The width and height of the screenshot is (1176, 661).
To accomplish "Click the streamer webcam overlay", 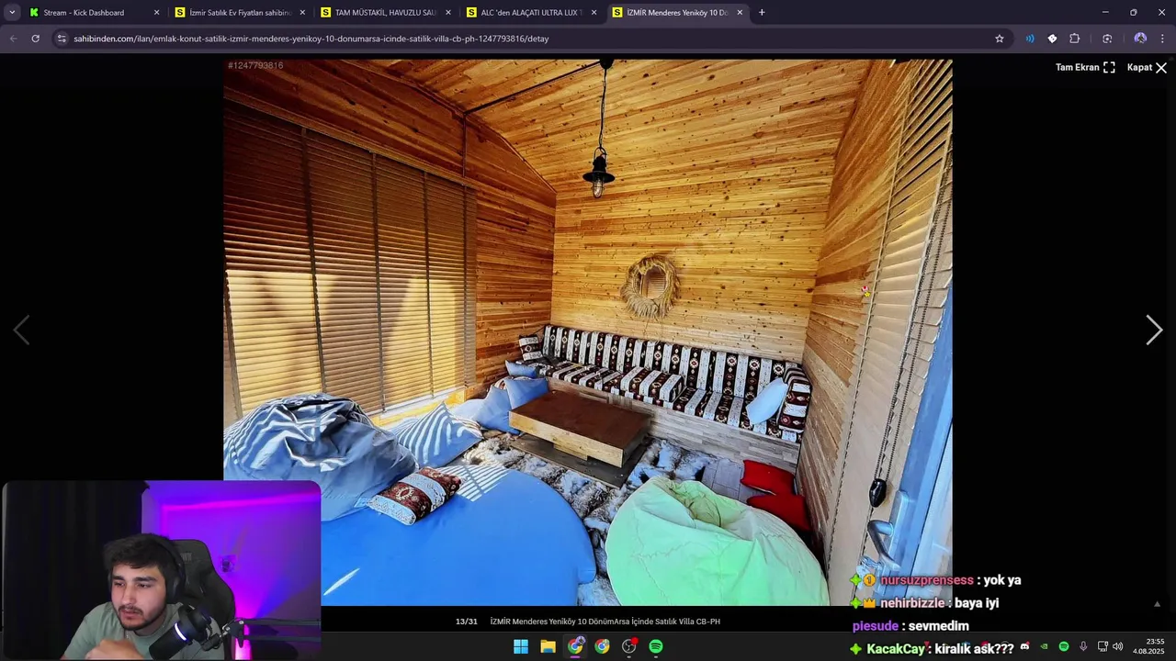I will coord(161,571).
